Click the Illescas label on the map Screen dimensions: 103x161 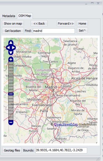point(36,126)
